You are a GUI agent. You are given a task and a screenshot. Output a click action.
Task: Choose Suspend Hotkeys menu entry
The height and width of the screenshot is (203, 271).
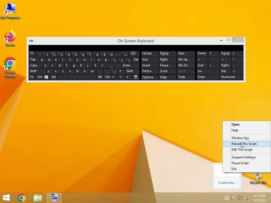coord(246,157)
